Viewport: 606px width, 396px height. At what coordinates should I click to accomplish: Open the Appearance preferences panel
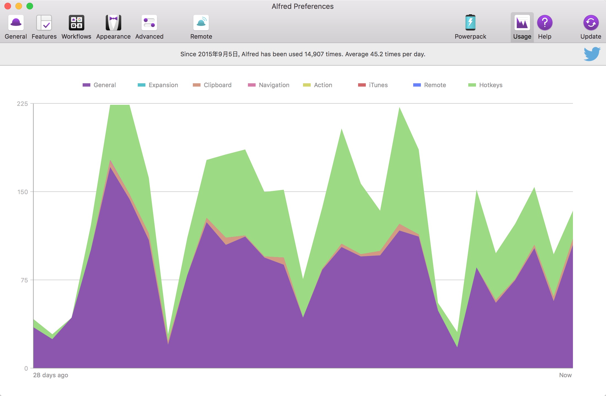tap(113, 27)
